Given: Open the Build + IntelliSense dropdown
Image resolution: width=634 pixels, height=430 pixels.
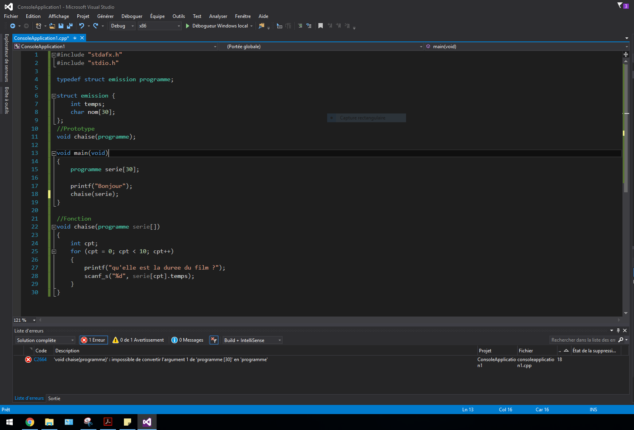Looking at the screenshot, I should coord(252,340).
